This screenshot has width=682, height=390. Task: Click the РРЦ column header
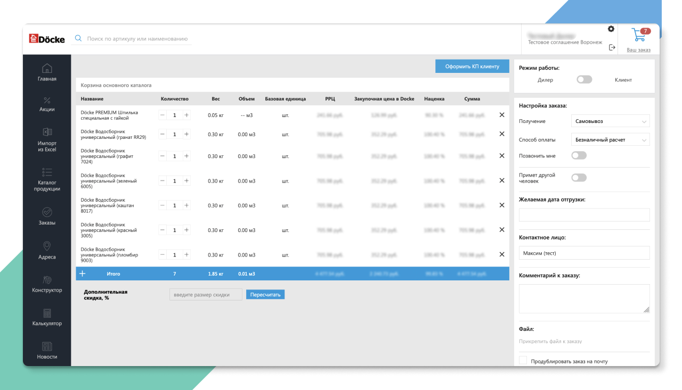click(x=330, y=99)
